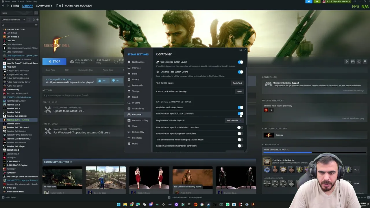This screenshot has width=370, height=208.
Task: Go to Library settings category
Action: click(138, 79)
